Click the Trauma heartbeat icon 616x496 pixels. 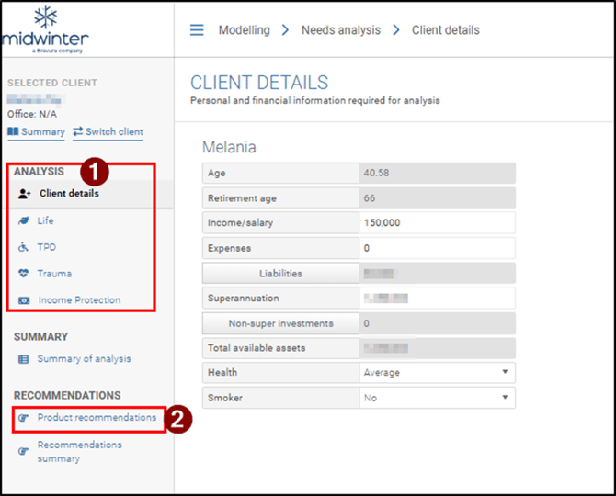point(24,274)
